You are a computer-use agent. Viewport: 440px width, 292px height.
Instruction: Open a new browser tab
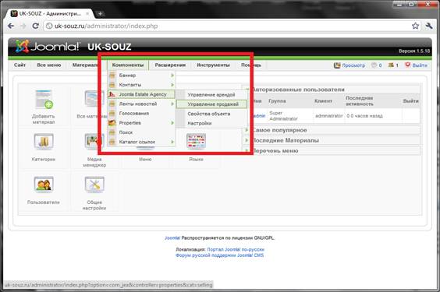tap(100, 13)
